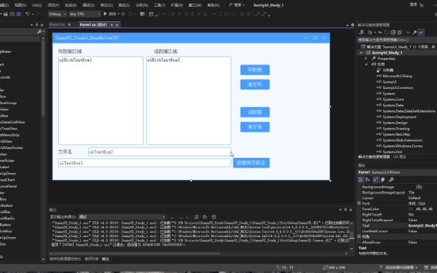Open the Debug configuration dropdown
Screen dimensions: 437x273
point(57,14)
